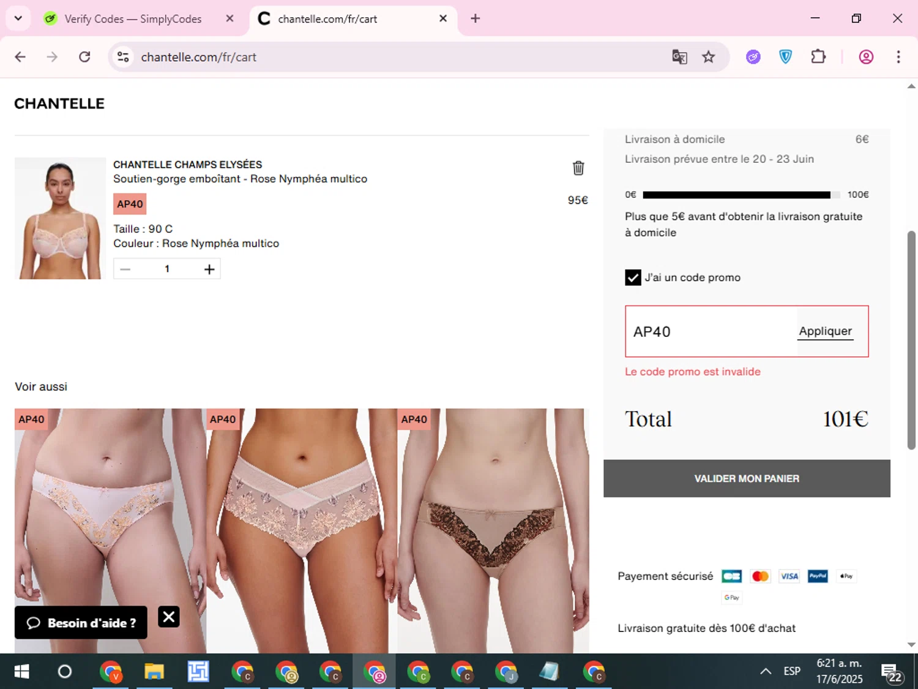
Task: Open the first recommended pink brief thumbnail
Action: click(110, 530)
